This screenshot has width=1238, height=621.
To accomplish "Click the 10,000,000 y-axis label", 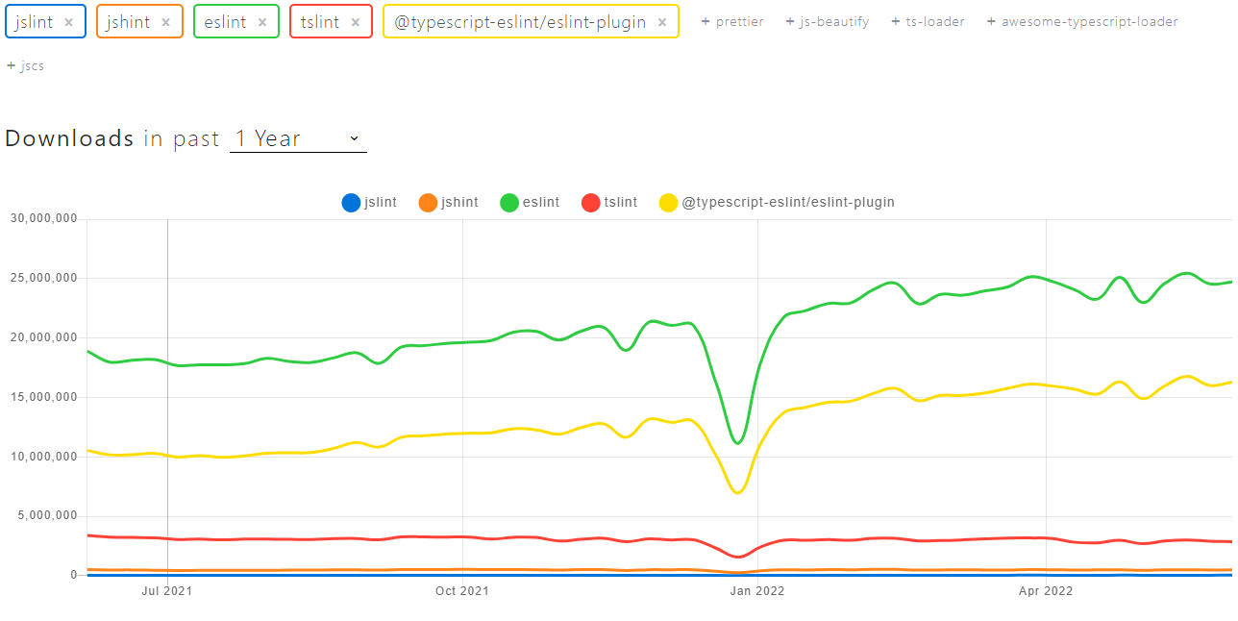I will [x=43, y=457].
